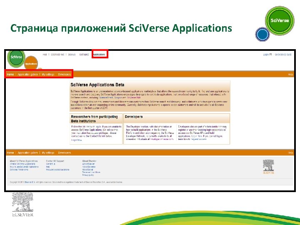This screenshot has width=300, height=225.
Task: Open Developers in the upper orange menu bar
Action: point(65,75)
